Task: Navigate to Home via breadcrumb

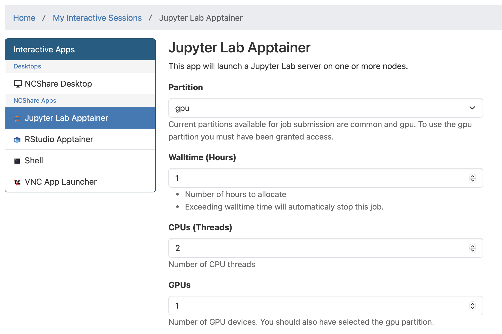Action: point(24,18)
